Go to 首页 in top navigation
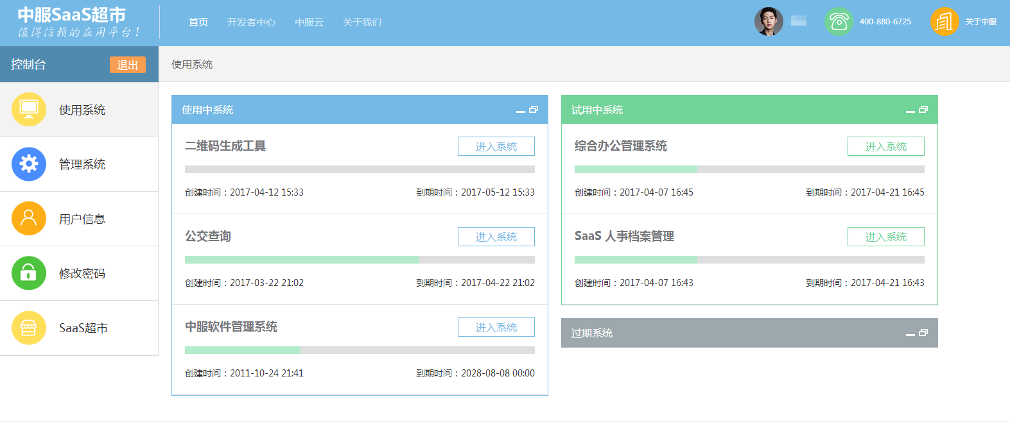The height and width of the screenshot is (422, 1010). 198,22
